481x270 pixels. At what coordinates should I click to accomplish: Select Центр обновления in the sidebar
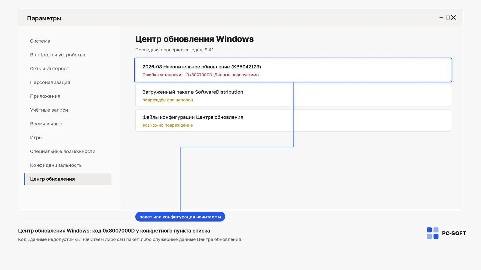(x=68, y=179)
